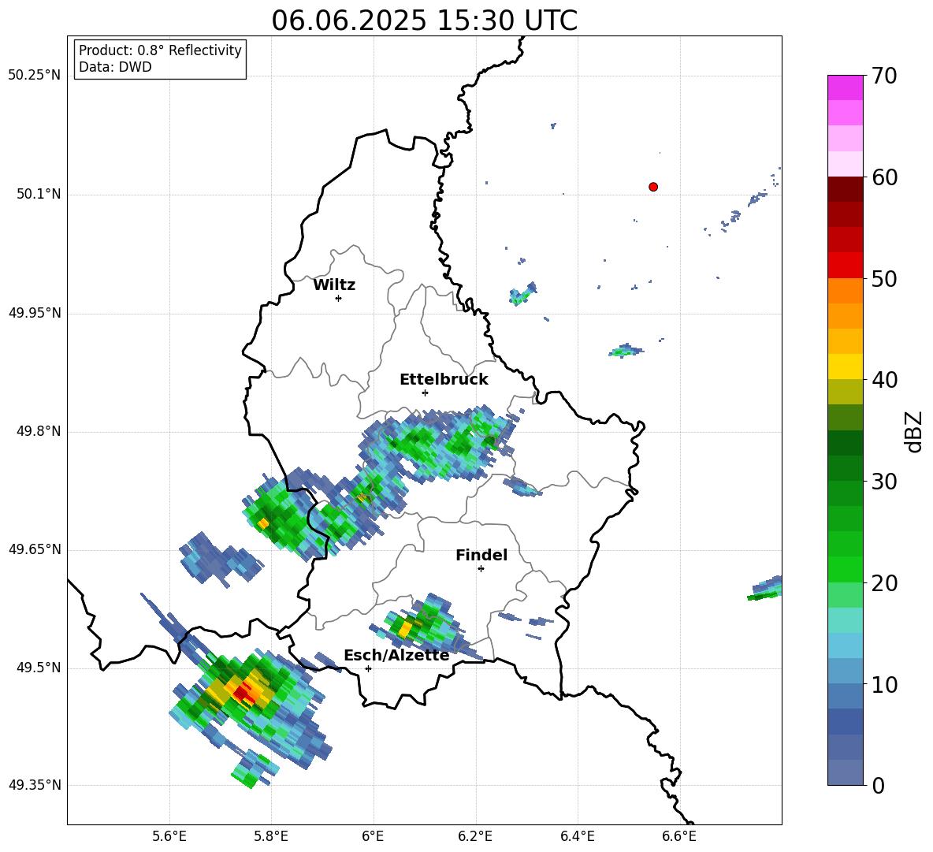The image size is (933, 852).
Task: Click the 30 label on the colorbar
Action: 883,482
